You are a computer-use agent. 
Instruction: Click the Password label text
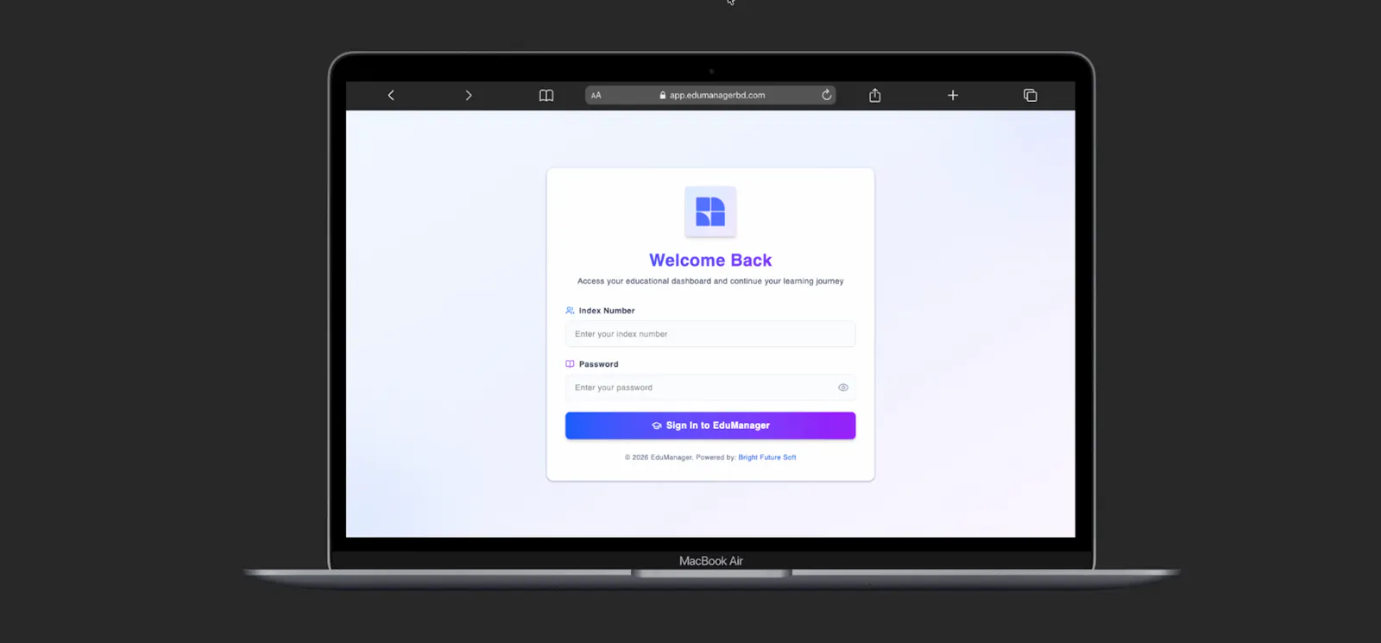pos(598,364)
